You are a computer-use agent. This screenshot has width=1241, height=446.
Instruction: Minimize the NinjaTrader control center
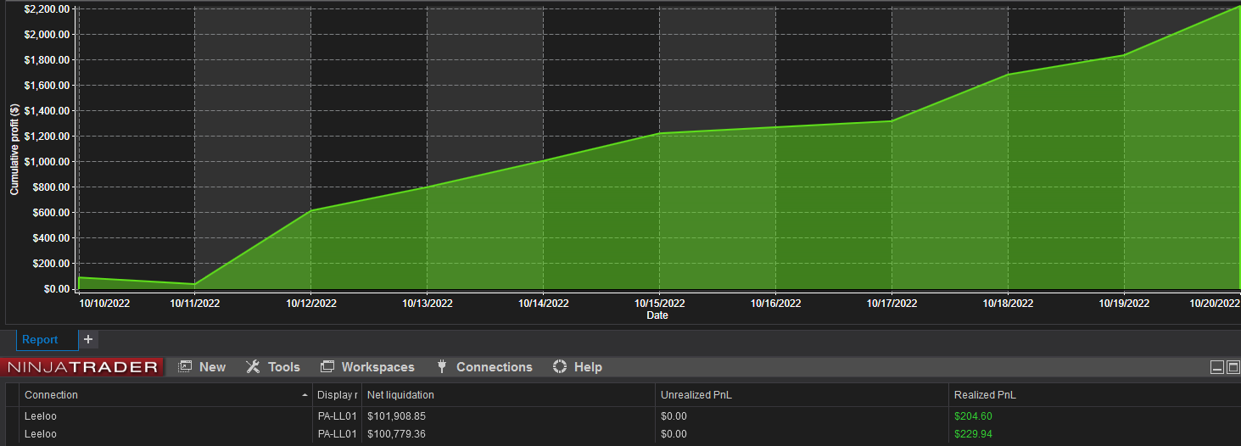click(x=1217, y=367)
